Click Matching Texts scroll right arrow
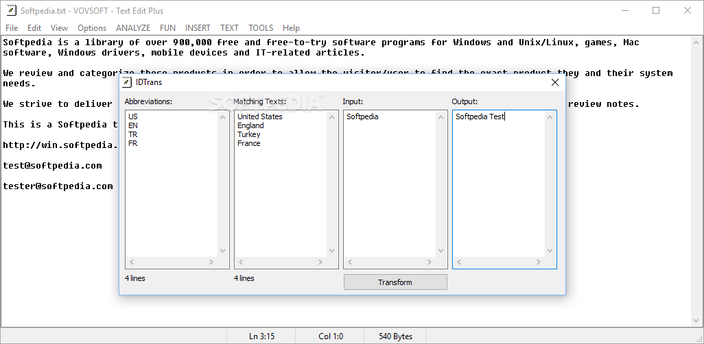704x344 pixels. tap(320, 262)
